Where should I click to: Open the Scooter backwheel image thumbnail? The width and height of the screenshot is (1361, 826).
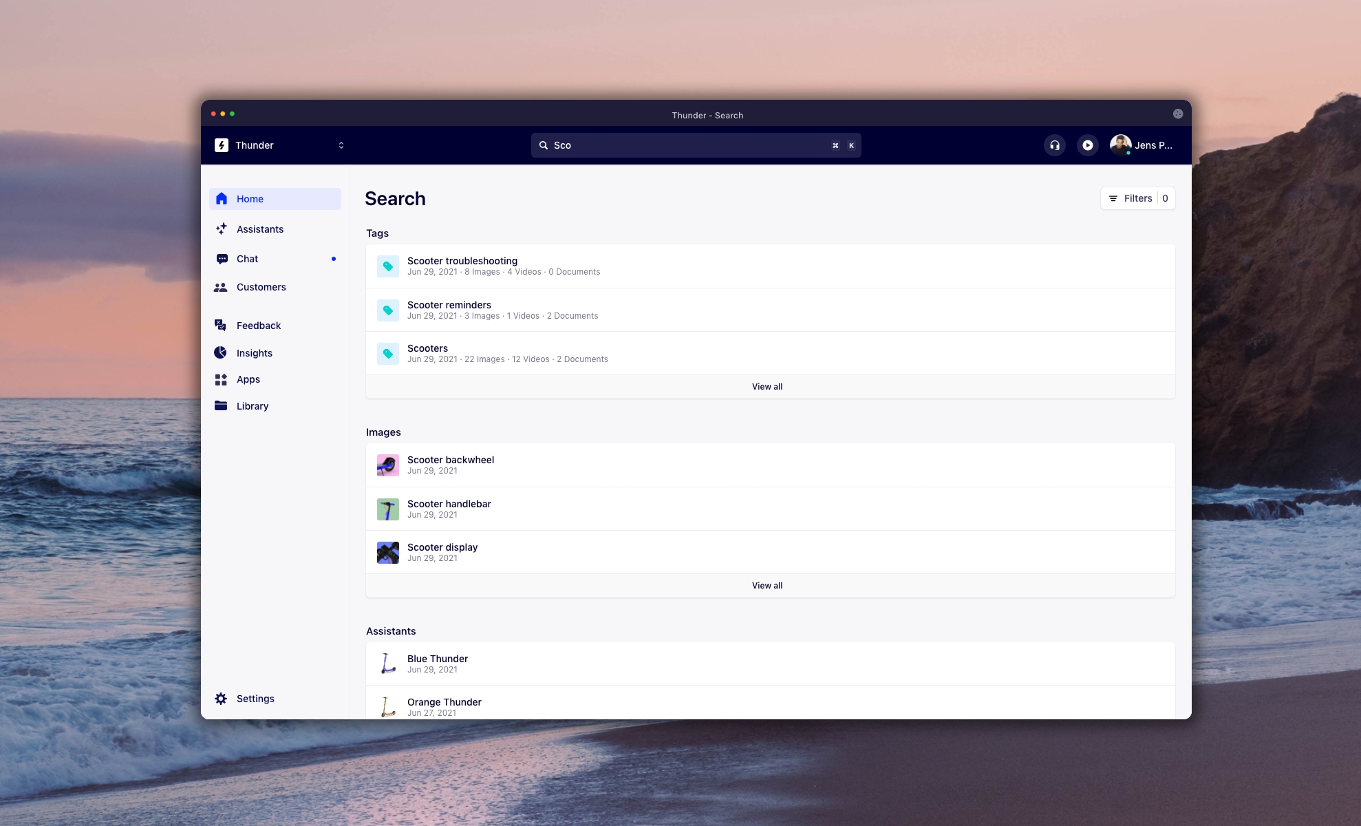[388, 465]
